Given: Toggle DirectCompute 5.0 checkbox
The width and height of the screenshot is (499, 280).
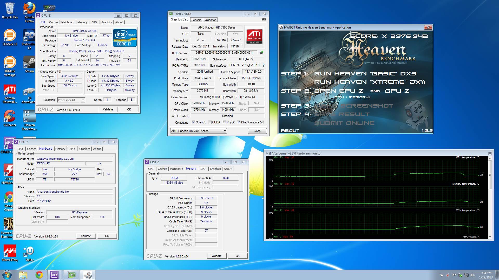Looking at the screenshot, I should 239,122.
